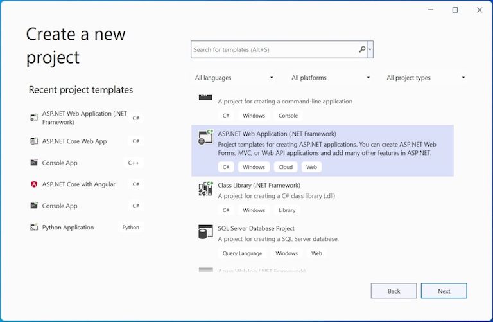Click the Cloud tag on ASP.NET template
Viewport: 493px width, 322px height.
coord(286,167)
